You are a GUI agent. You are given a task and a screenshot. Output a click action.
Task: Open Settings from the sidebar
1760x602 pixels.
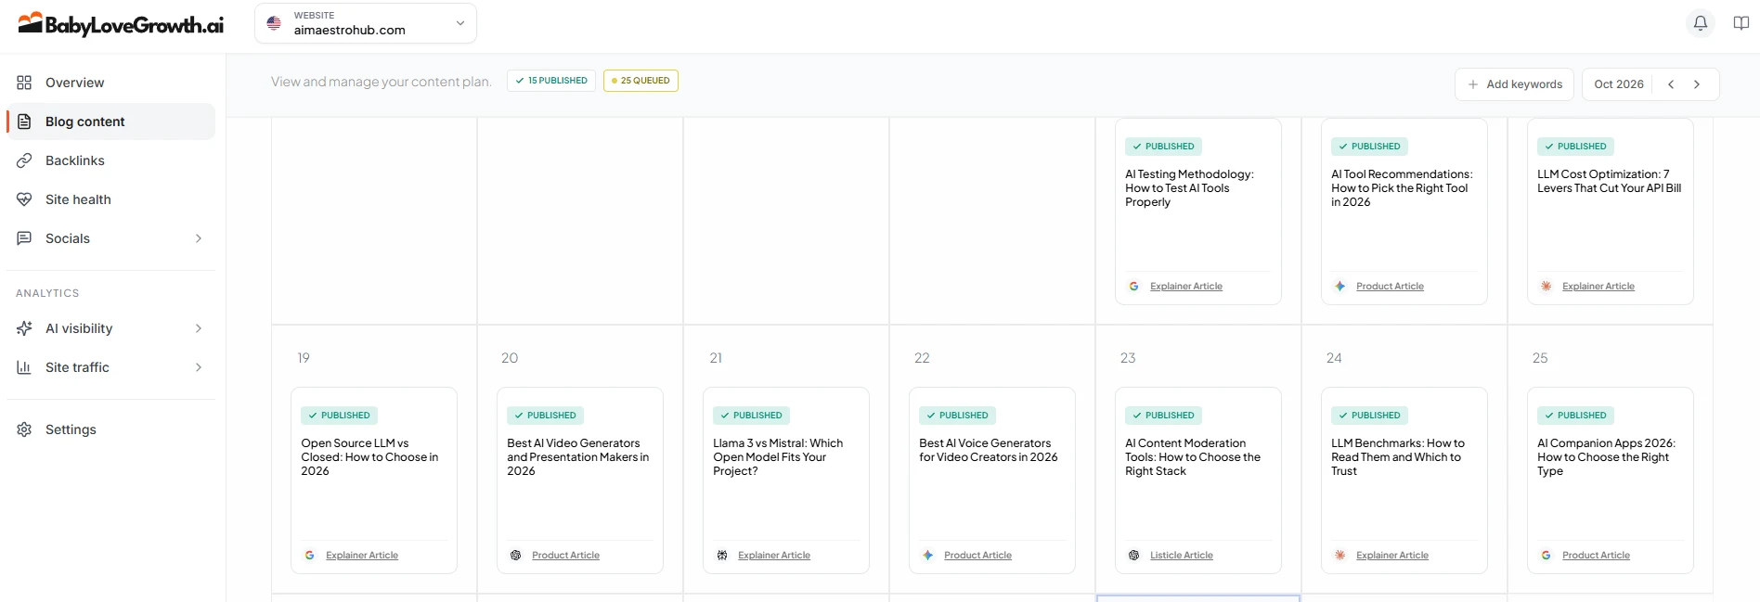(x=110, y=429)
